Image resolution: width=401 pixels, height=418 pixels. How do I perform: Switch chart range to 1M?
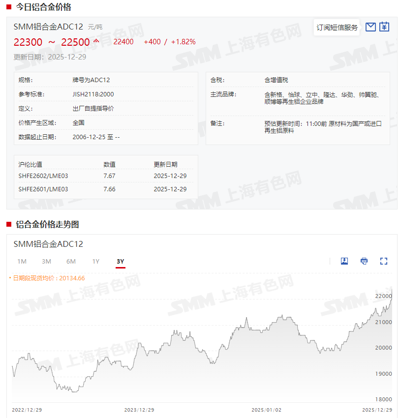click(x=22, y=261)
